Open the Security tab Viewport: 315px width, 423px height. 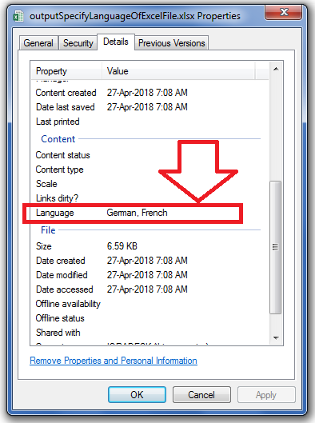point(78,43)
